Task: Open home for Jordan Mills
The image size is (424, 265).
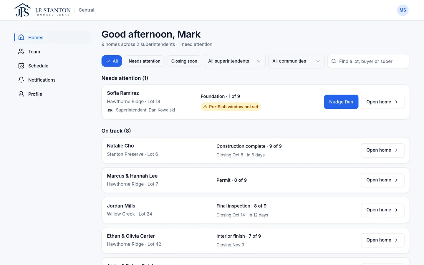Action: click(x=382, y=210)
